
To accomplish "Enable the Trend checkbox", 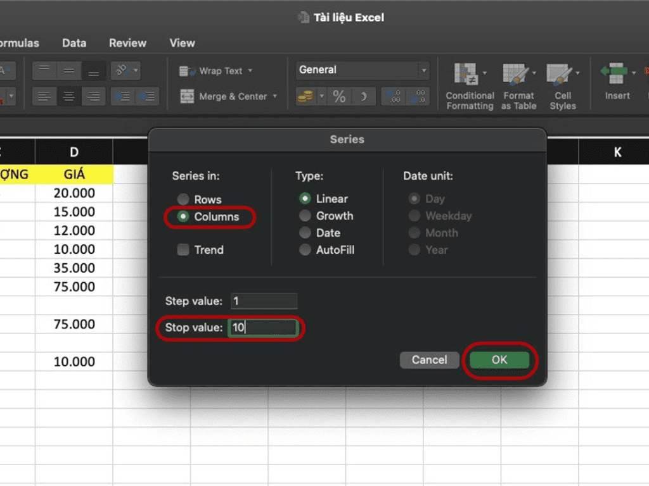I will click(184, 250).
